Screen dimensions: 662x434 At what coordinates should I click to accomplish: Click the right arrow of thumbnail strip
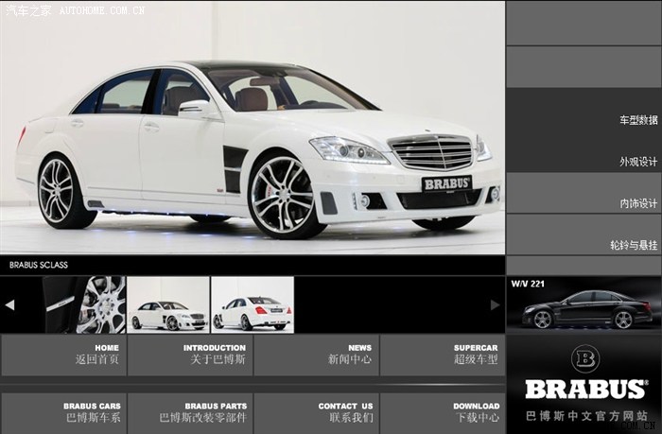pos(495,304)
